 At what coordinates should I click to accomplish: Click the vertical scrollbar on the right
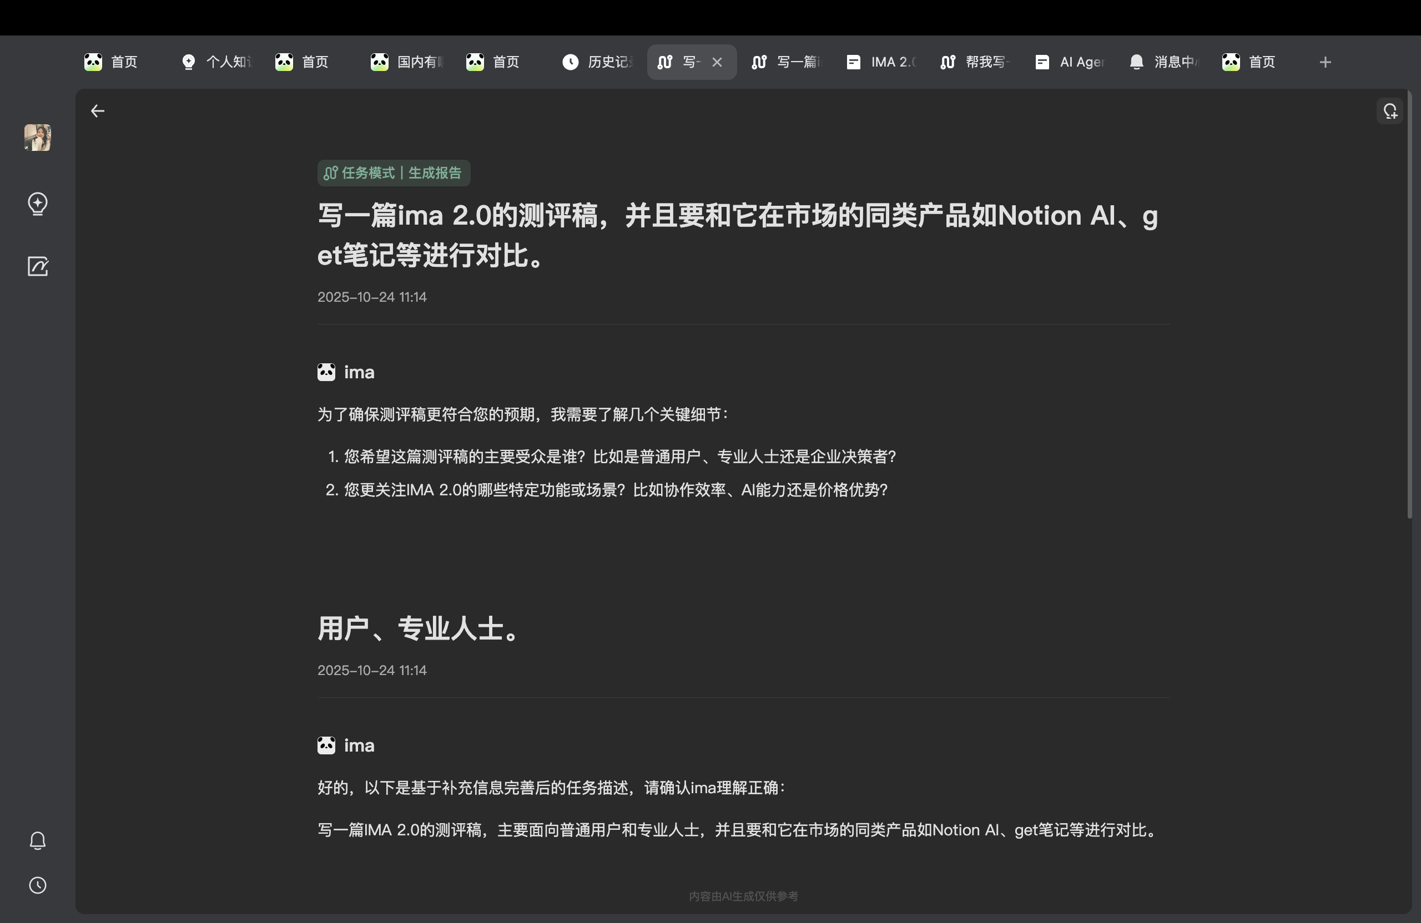1409,305
